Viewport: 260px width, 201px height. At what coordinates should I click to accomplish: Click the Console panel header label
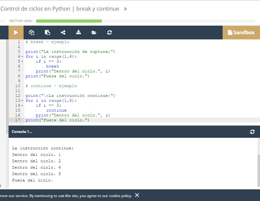point(22,131)
